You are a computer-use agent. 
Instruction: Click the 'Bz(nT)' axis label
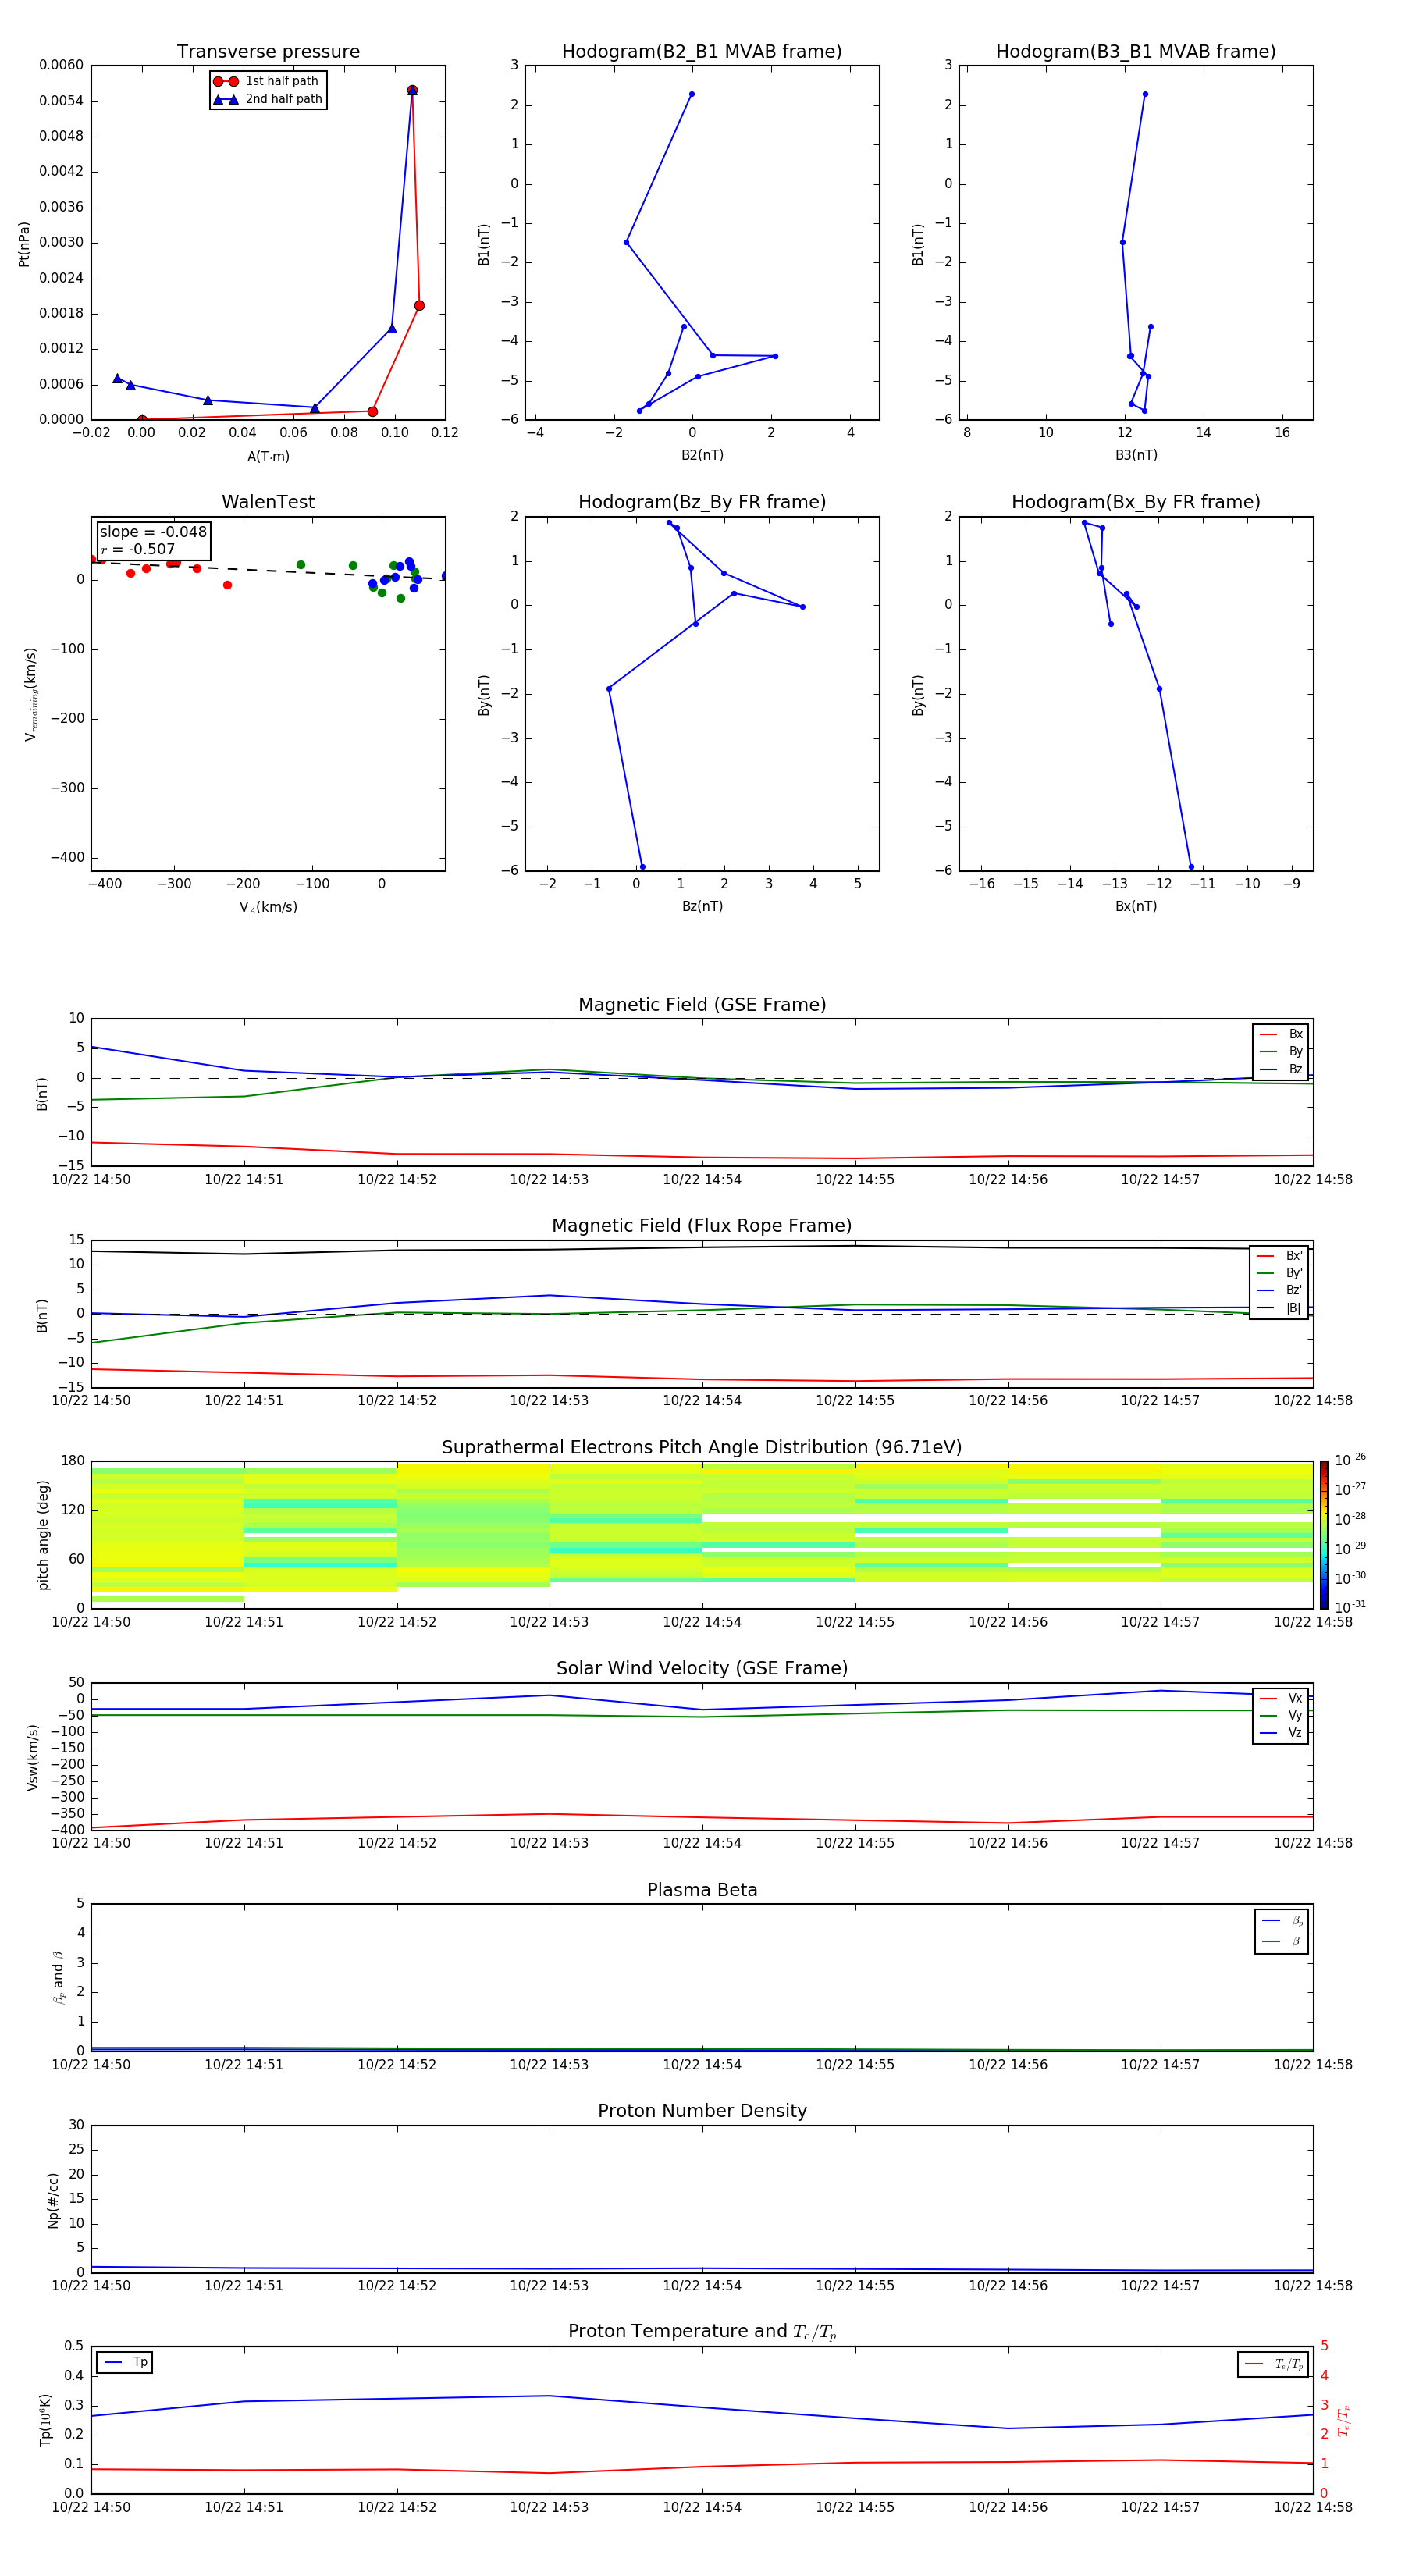point(702,906)
